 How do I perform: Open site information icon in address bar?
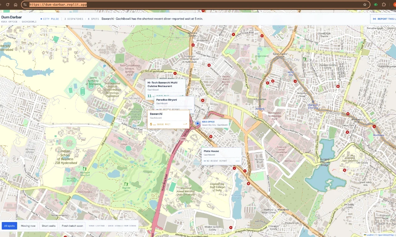[x=26, y=5]
